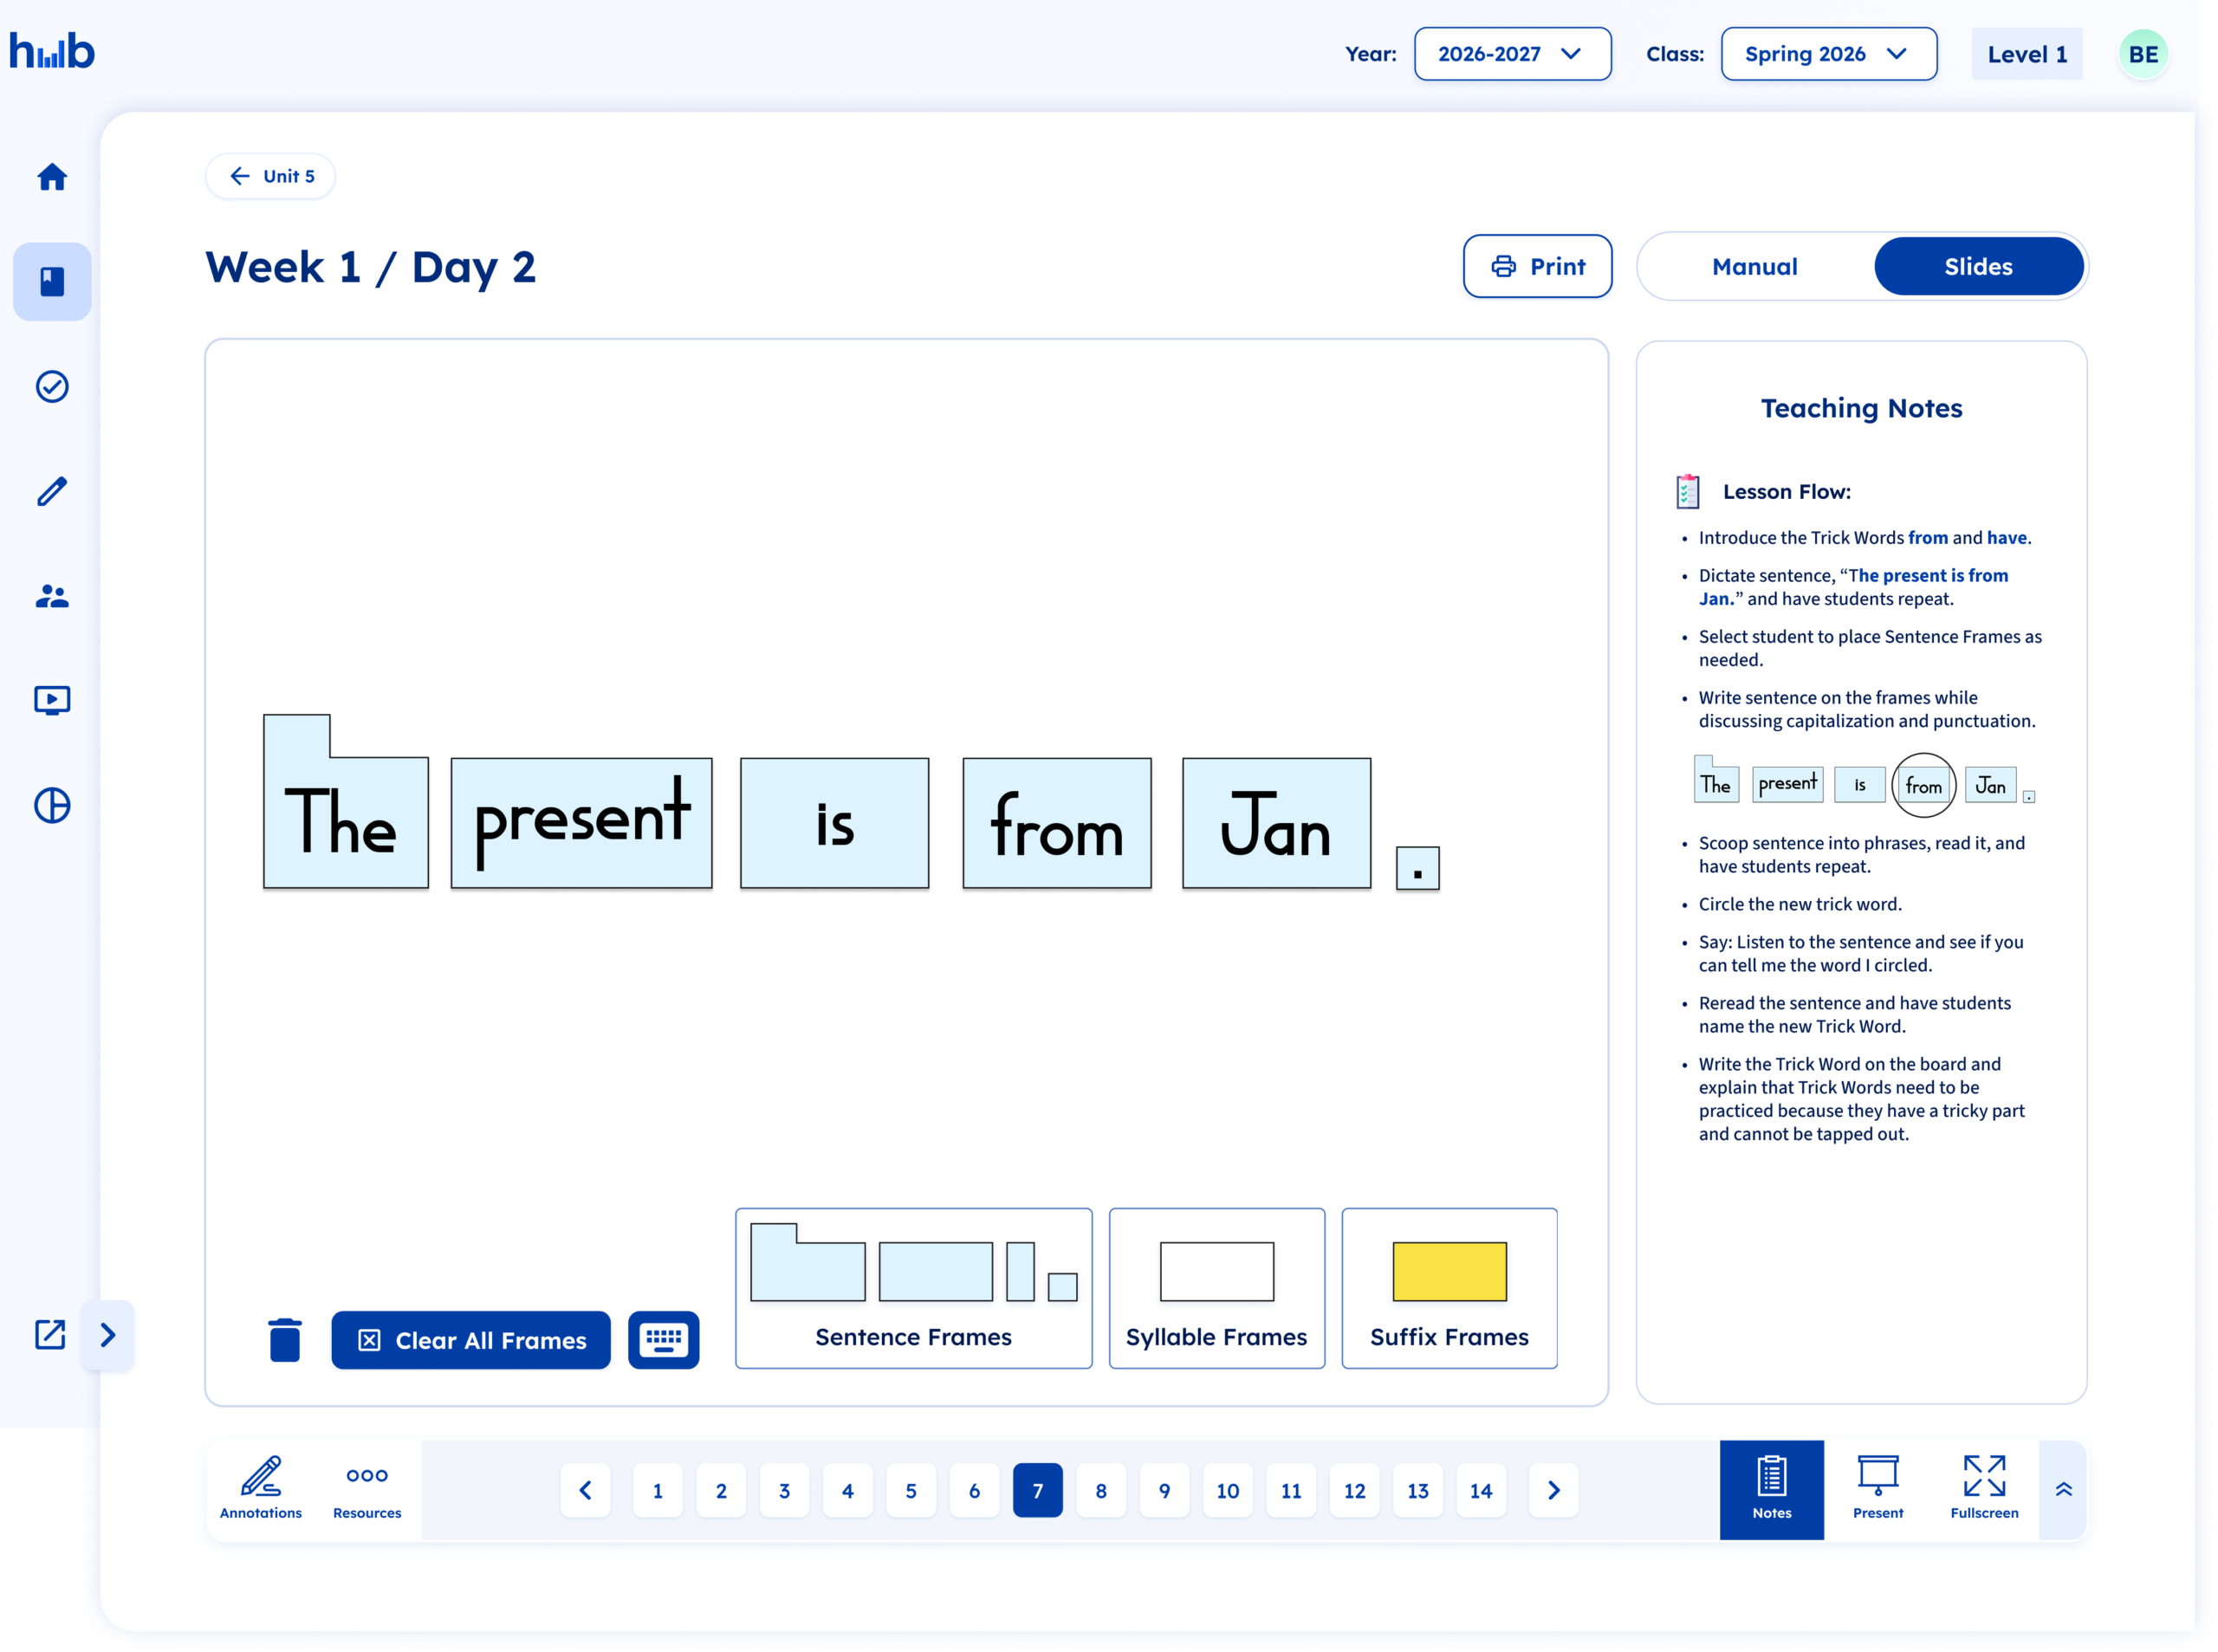The width and height of the screenshot is (2218, 1652).
Task: Switch to Manual view
Action: pyautogui.click(x=1754, y=266)
